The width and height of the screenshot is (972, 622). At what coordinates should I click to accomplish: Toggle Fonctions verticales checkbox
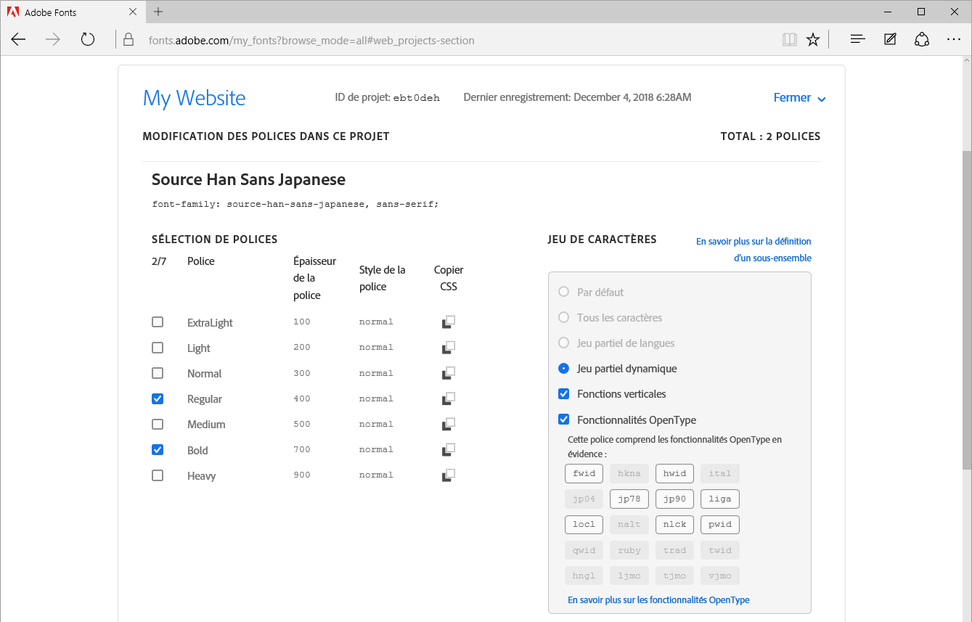[x=563, y=394]
